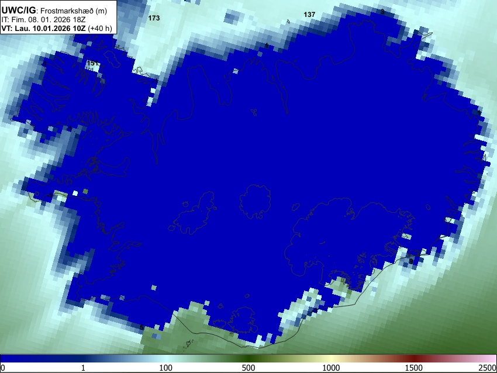Click the 'VT: Lau. 10.01.2026 10Z' valid time line
The image size is (497, 373).
pos(57,29)
